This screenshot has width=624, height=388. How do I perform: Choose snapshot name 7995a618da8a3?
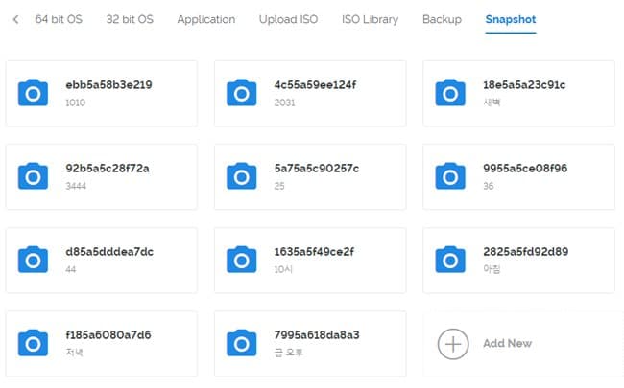pyautogui.click(x=317, y=335)
